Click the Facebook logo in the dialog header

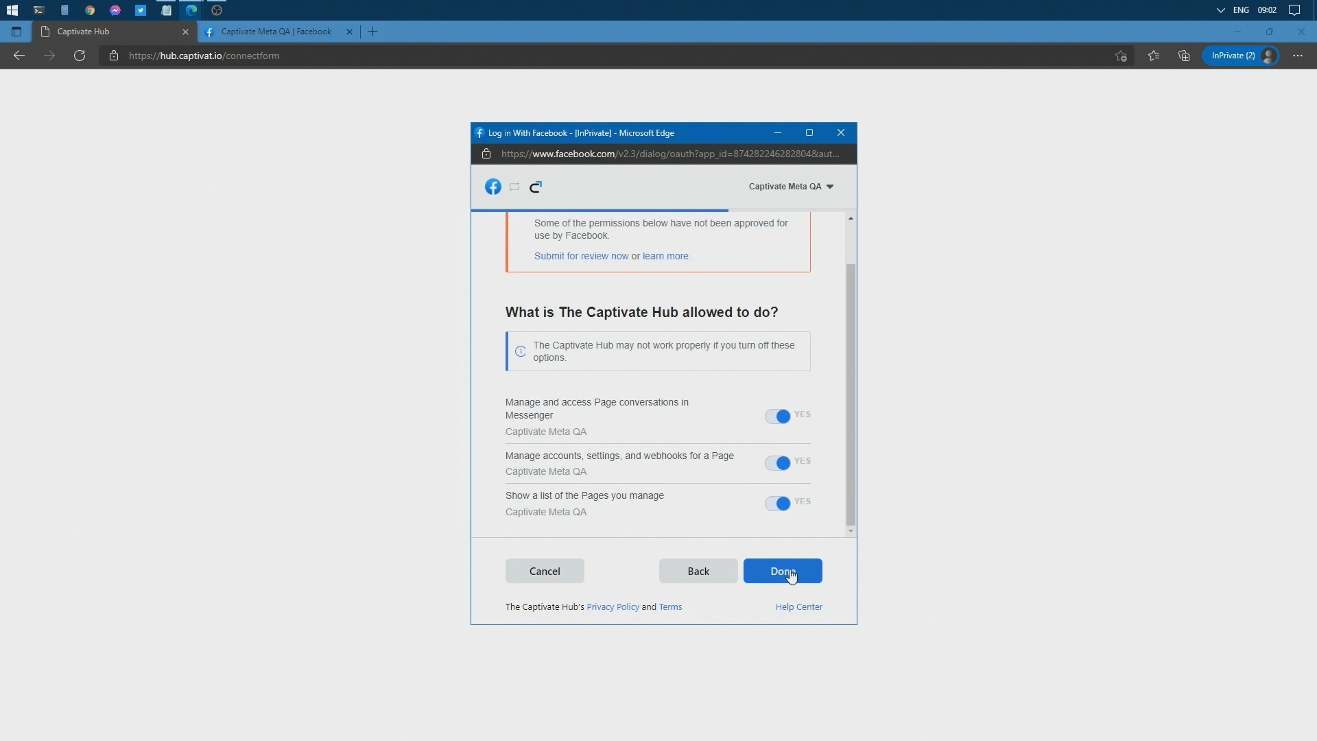pos(493,187)
